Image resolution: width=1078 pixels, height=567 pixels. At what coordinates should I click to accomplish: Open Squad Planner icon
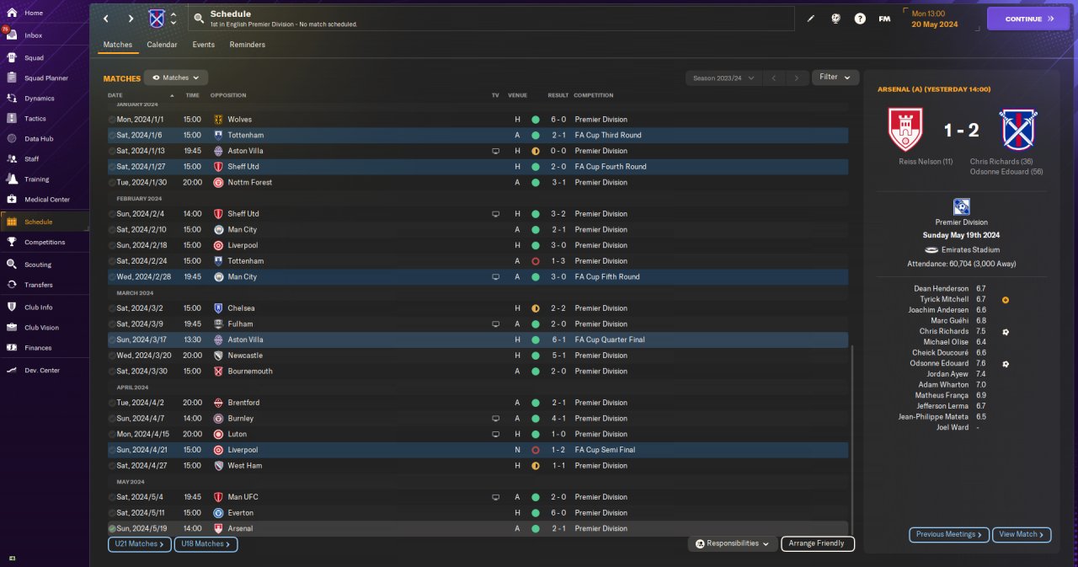click(12, 78)
